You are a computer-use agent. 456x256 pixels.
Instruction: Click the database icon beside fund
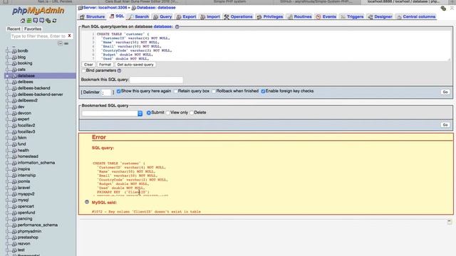(x=14, y=144)
